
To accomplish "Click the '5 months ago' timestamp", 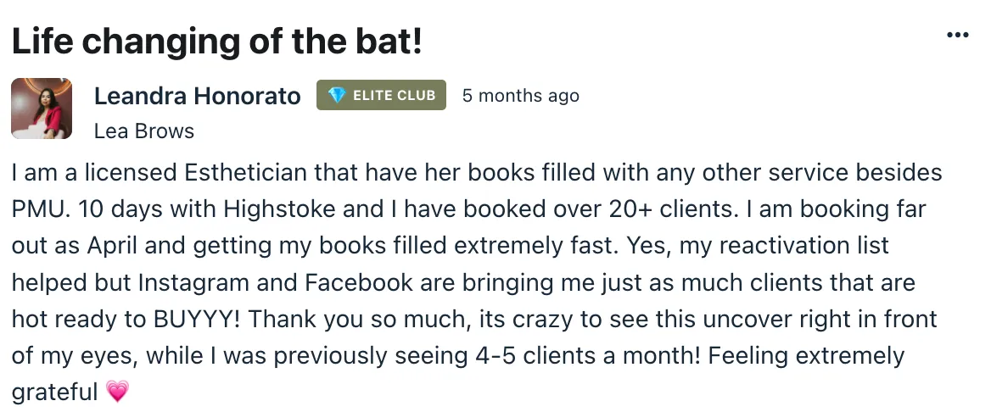I will click(520, 96).
